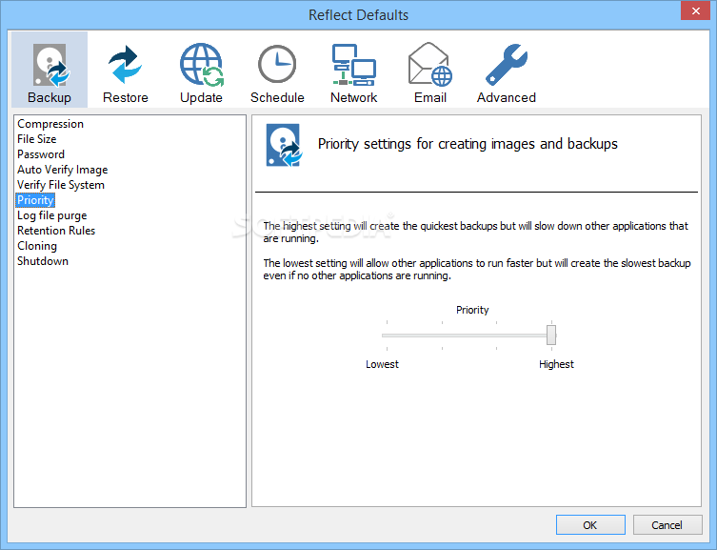The width and height of the screenshot is (717, 550).
Task: Select Cloning in the list
Action: [37, 246]
